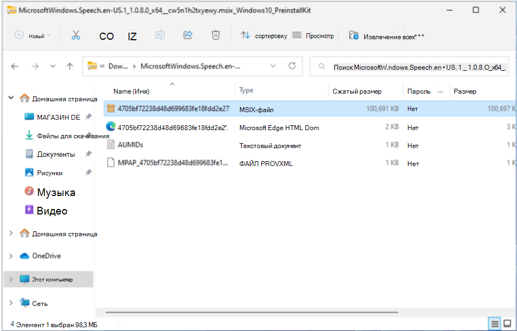This screenshot has width=517, height=331.
Task: Open Сеть in navigation pane
Action: pyautogui.click(x=34, y=303)
